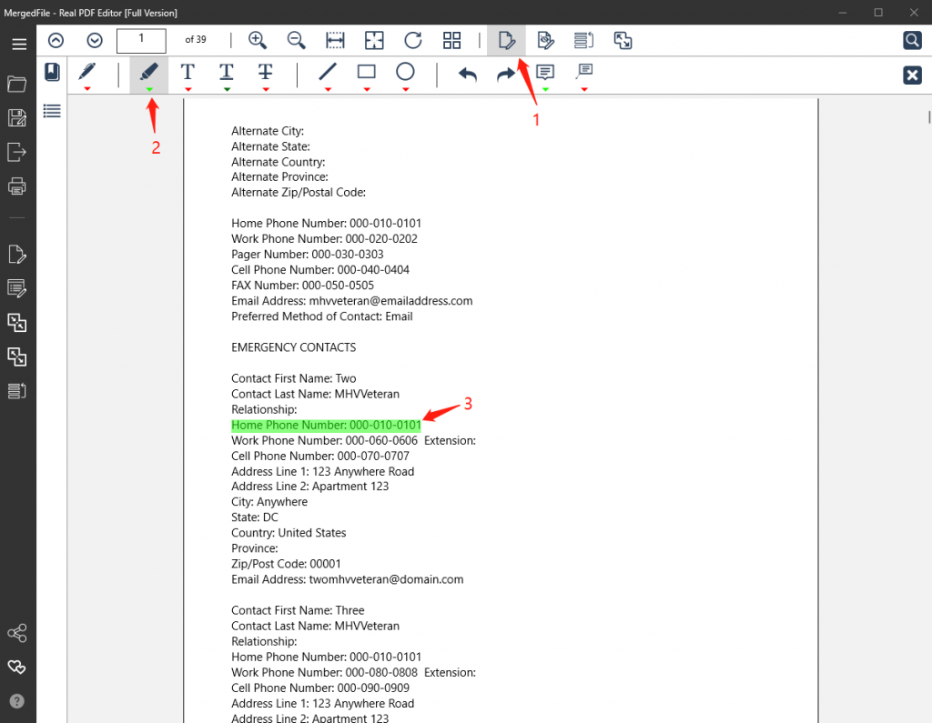Pick the rectangle shape tool
The image size is (932, 723).
point(366,72)
